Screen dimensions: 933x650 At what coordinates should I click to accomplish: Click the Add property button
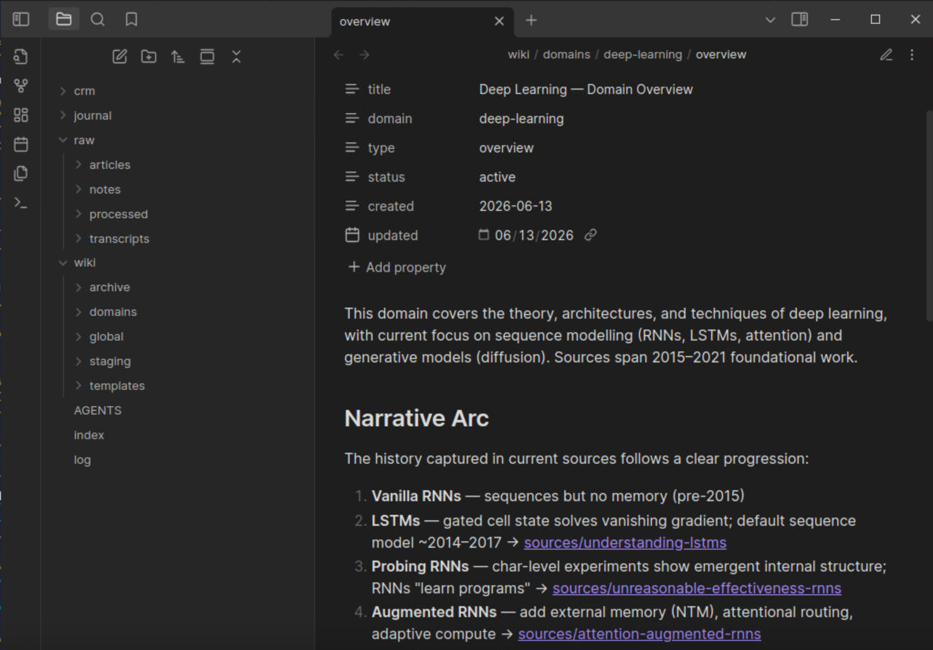pos(397,267)
